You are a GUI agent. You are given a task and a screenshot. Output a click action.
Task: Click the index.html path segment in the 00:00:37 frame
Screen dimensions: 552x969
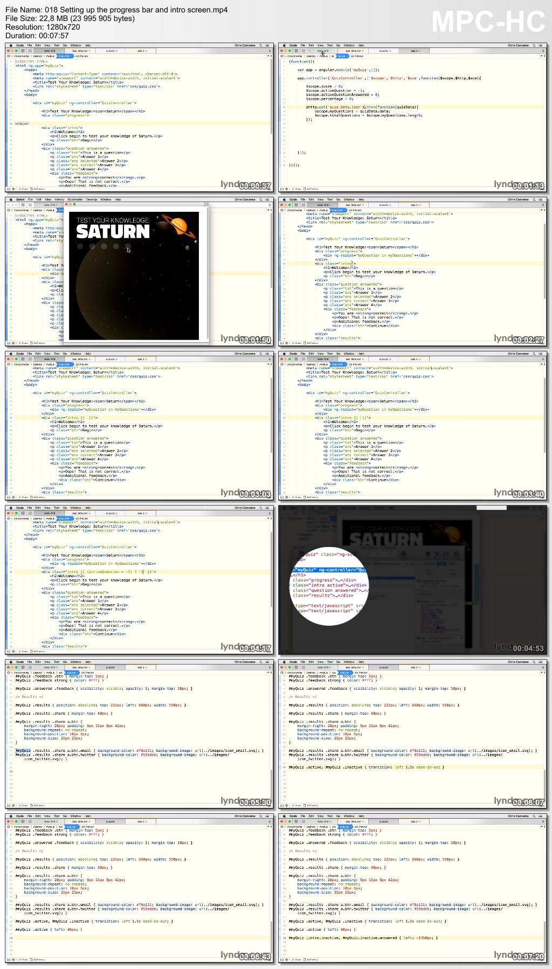[64, 56]
